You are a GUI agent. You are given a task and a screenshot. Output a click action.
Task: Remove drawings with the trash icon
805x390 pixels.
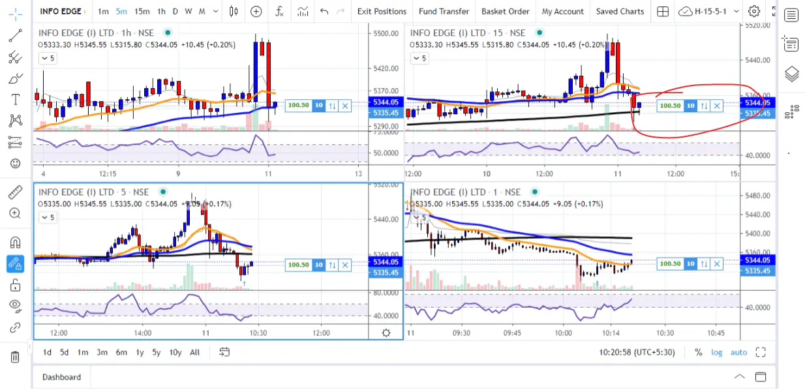[15, 357]
